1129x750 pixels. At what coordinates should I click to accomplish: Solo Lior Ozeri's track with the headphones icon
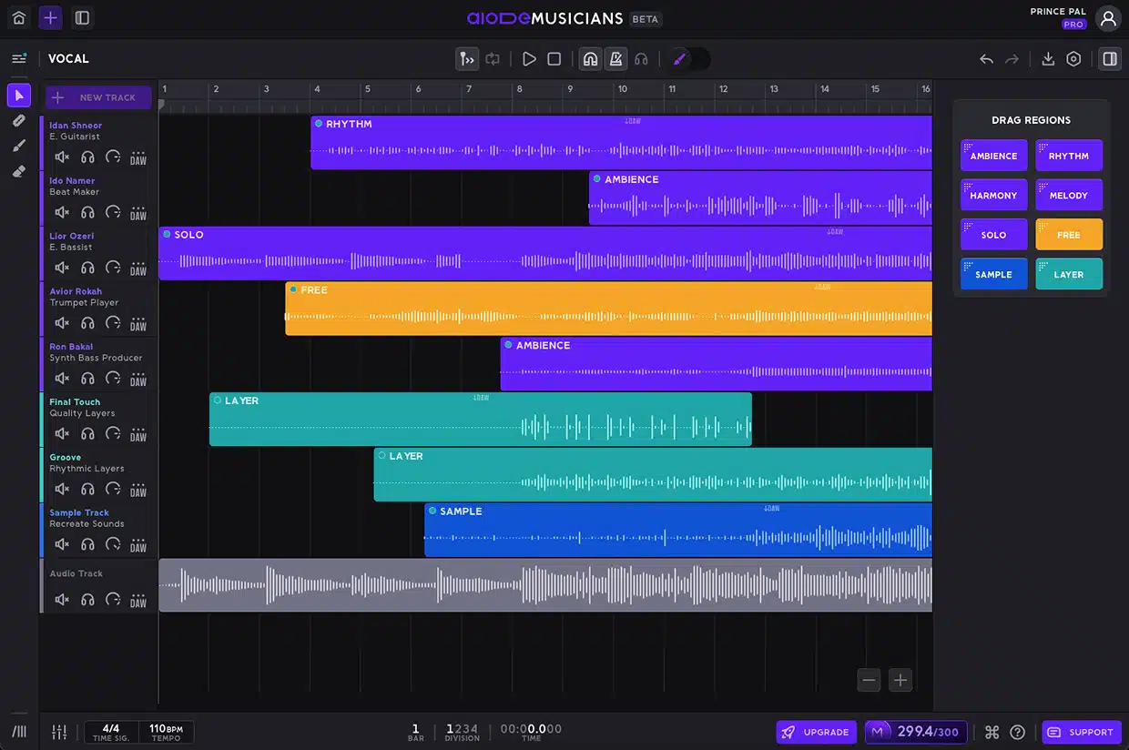point(87,268)
